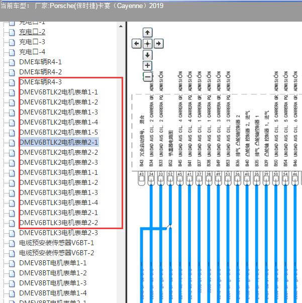Image resolution: width=302 pixels, height=303 pixels.
Task: Select DMEV8BT电机表单1-2 entry
Action: 53,273
